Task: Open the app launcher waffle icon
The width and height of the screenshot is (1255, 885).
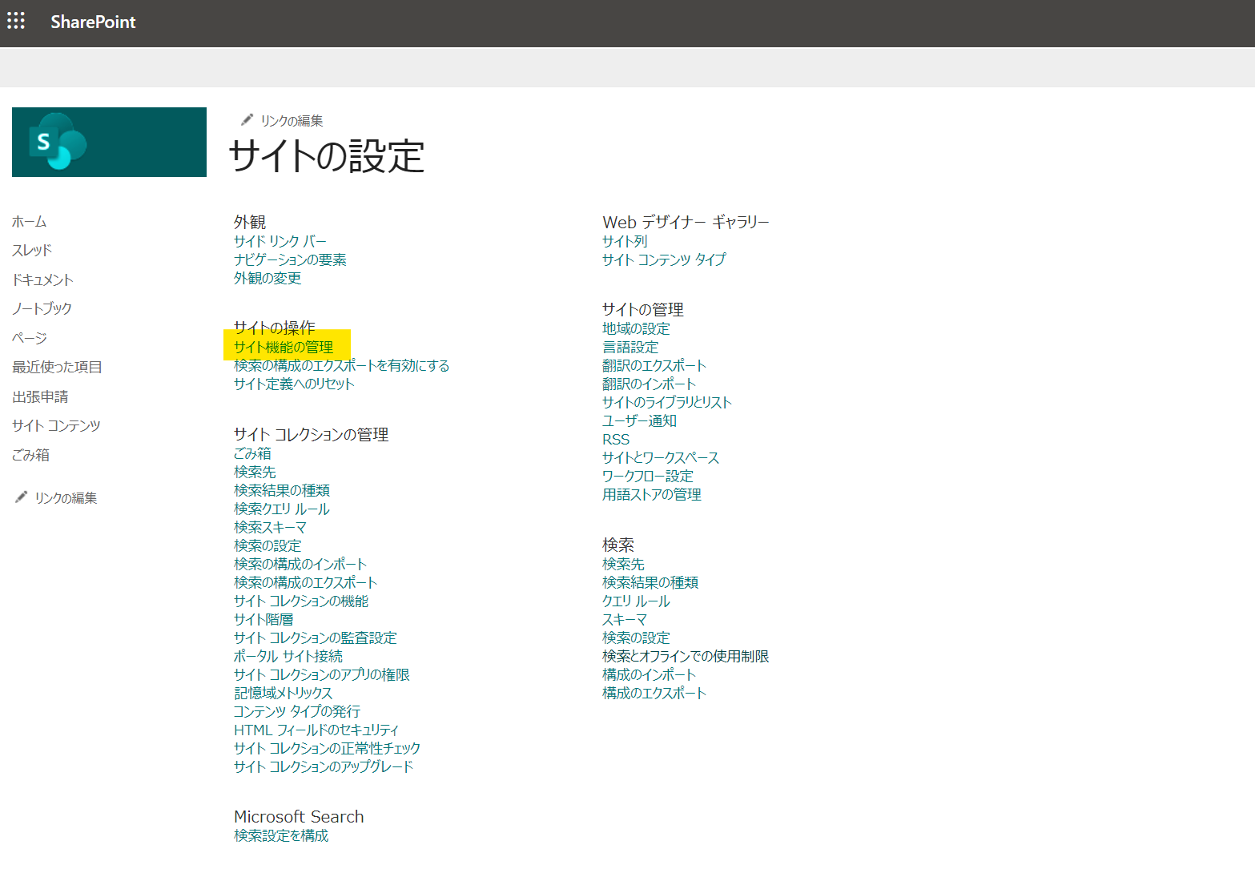Action: coord(16,21)
